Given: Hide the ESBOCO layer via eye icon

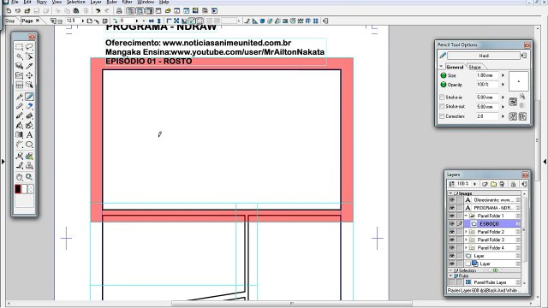Looking at the screenshot, I should click(452, 223).
